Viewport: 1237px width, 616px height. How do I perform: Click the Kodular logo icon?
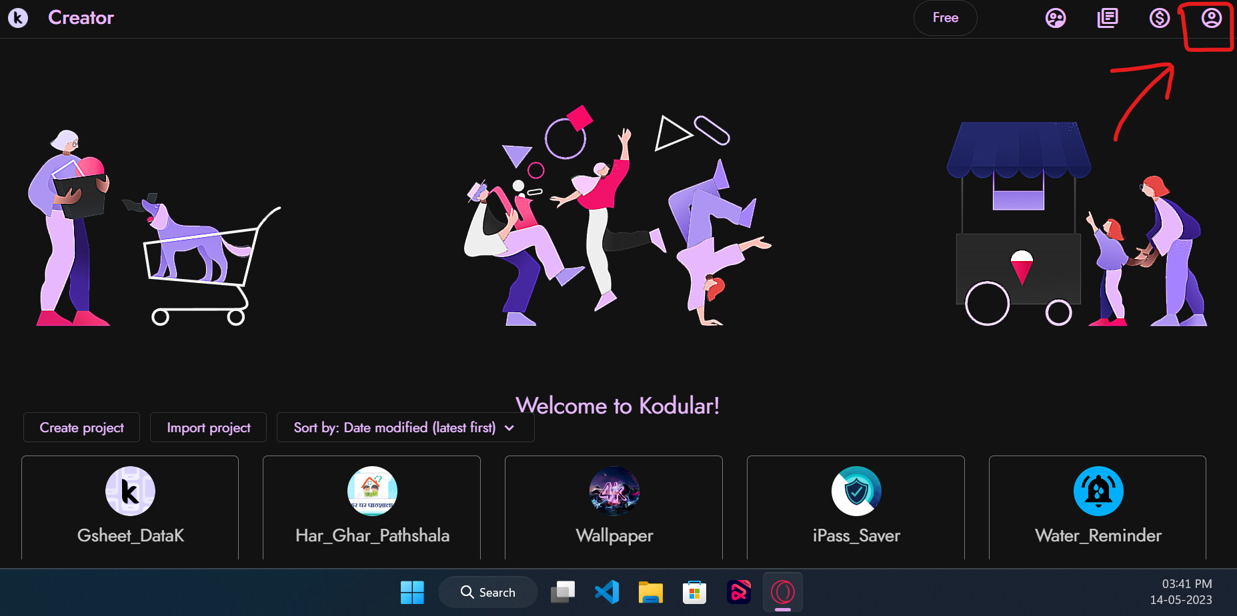click(18, 18)
